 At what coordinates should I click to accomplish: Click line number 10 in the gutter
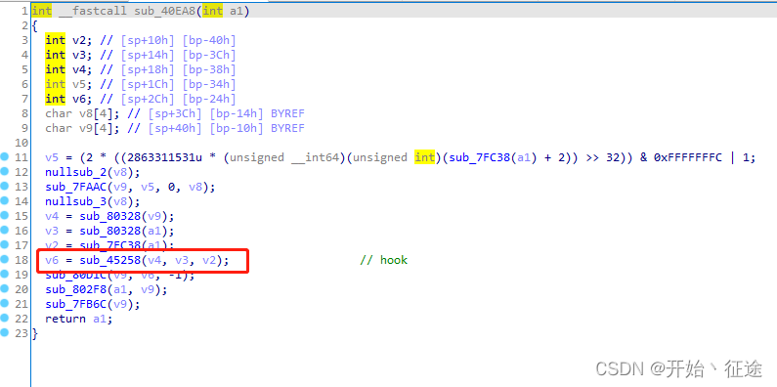[x=22, y=143]
